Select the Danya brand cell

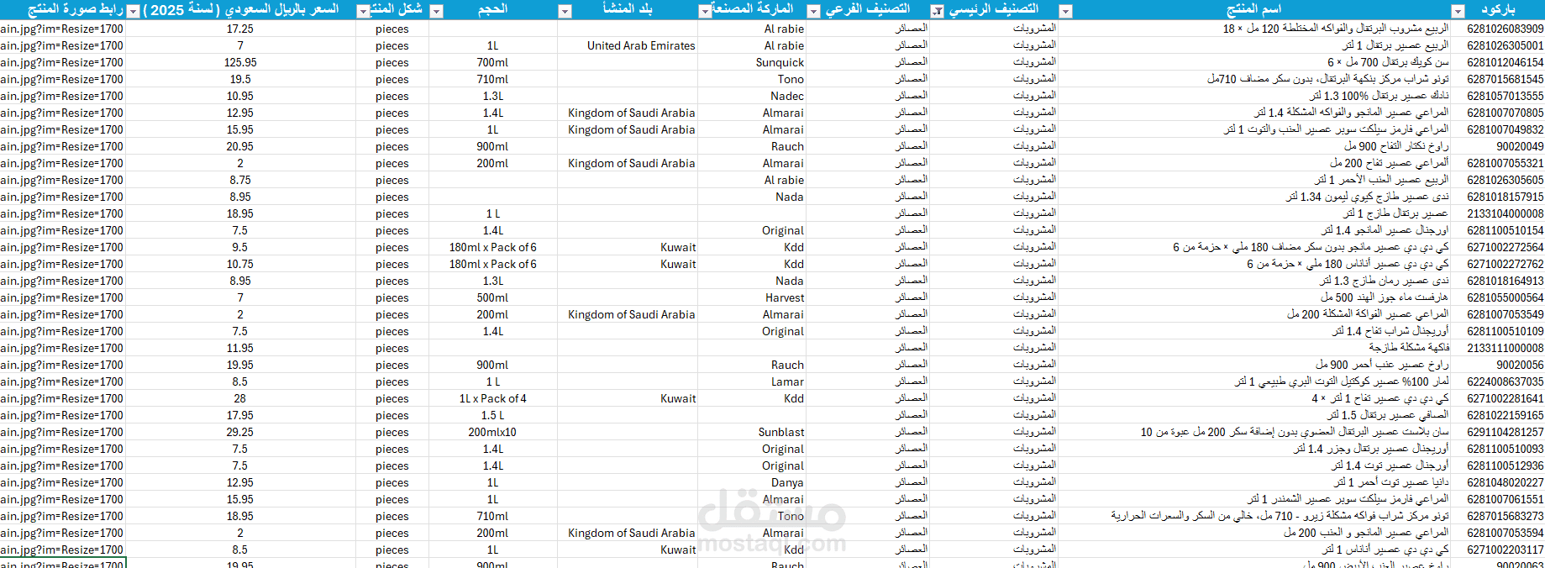(x=752, y=482)
